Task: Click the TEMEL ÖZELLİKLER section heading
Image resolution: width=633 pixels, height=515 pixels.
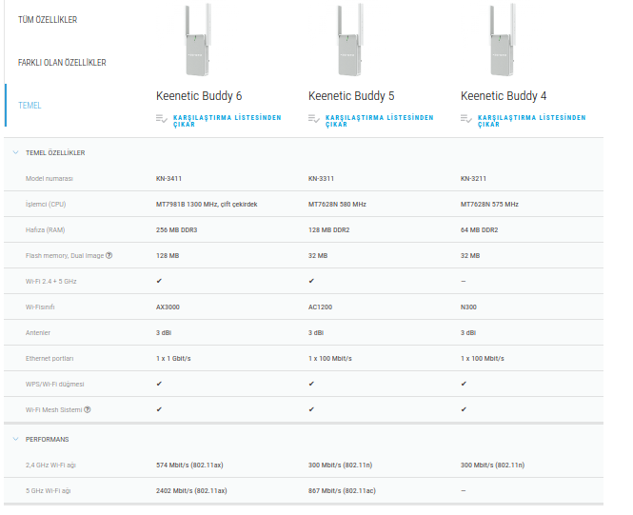Action: point(55,152)
